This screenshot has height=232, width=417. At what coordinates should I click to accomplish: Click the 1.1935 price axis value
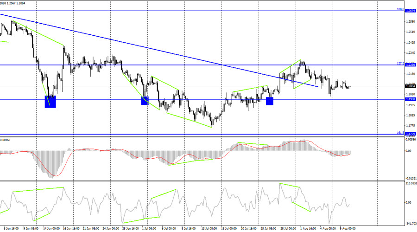pos(411,105)
